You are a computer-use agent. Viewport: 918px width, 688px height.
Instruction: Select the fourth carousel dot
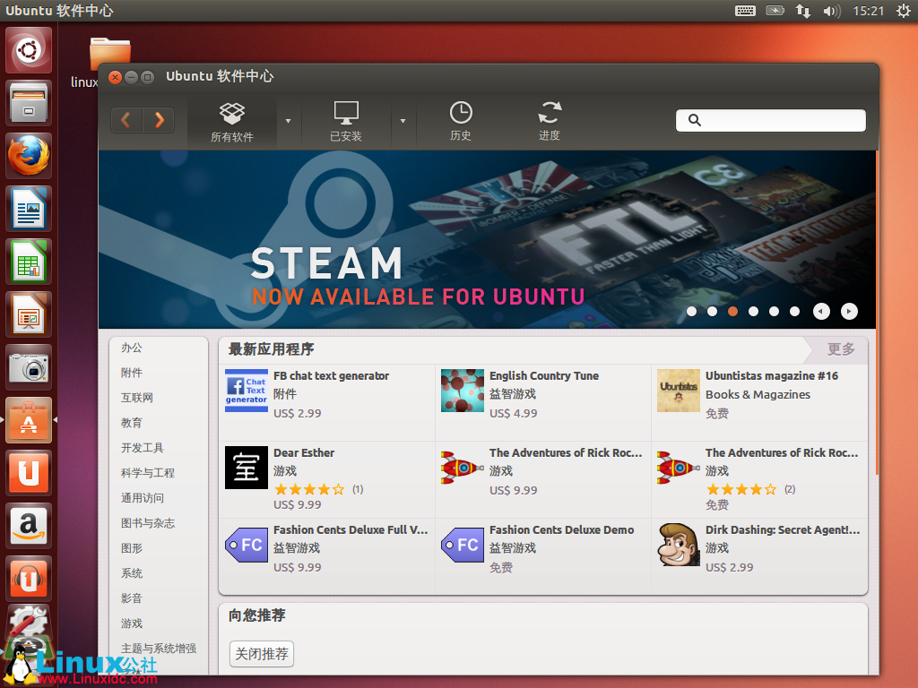coord(753,311)
